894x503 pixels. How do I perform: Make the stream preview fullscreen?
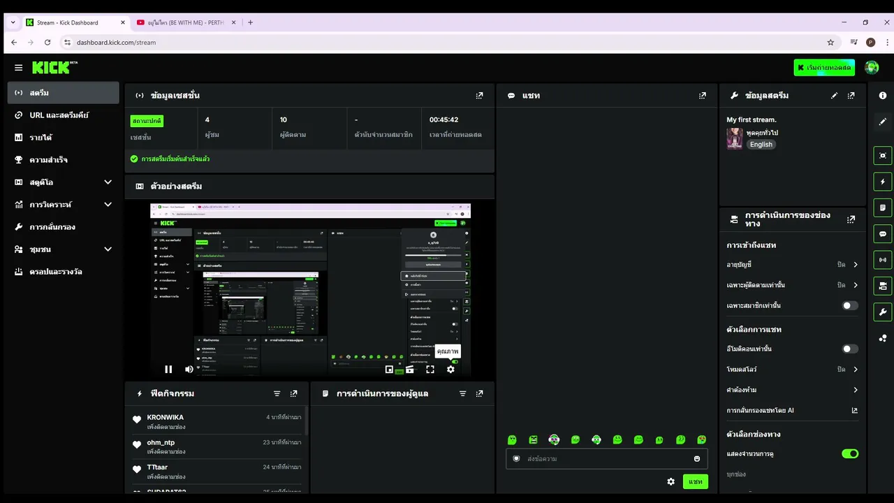(430, 370)
